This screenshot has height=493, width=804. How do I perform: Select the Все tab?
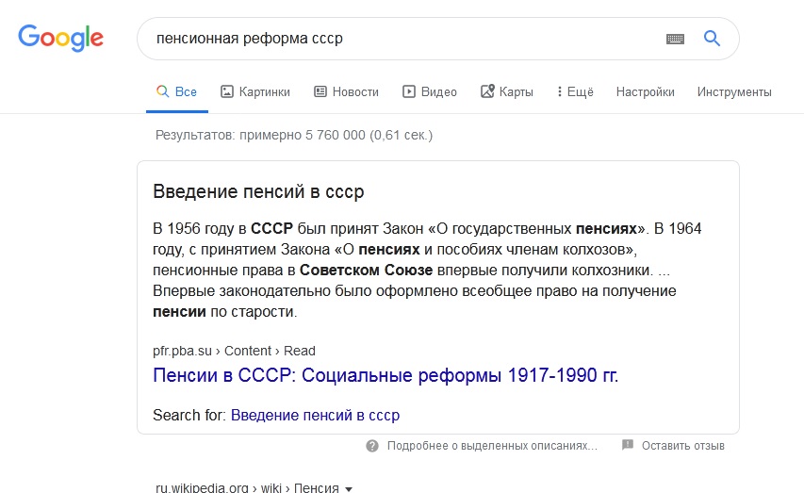coord(177,91)
